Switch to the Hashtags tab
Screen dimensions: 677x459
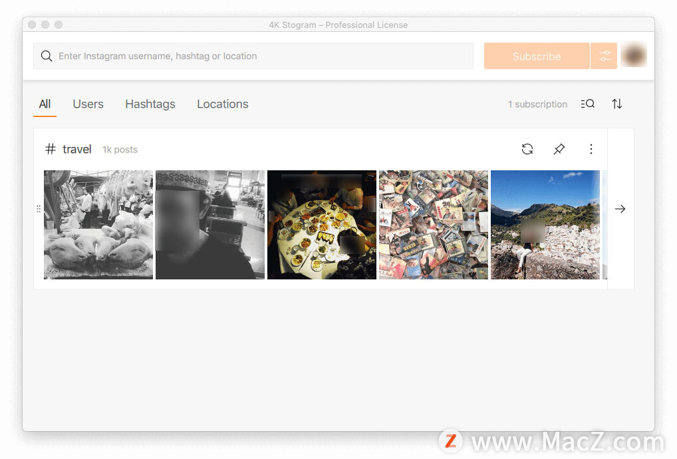click(x=150, y=104)
